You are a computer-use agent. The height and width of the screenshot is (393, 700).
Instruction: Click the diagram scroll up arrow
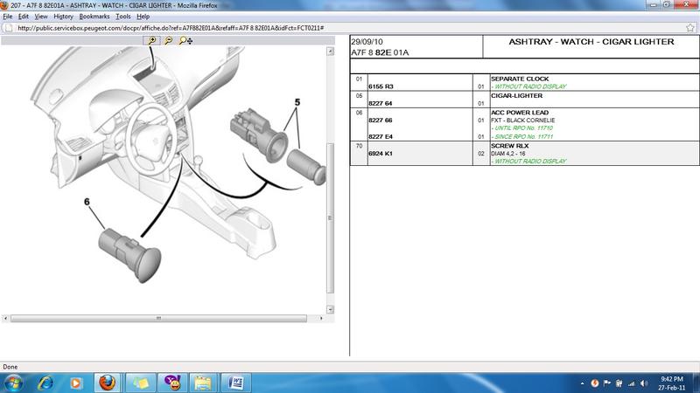coord(331,52)
